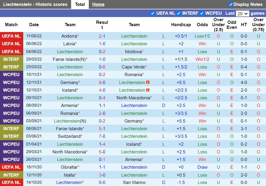Open the Andorra team page link
266x186 pixels.
(69, 36)
